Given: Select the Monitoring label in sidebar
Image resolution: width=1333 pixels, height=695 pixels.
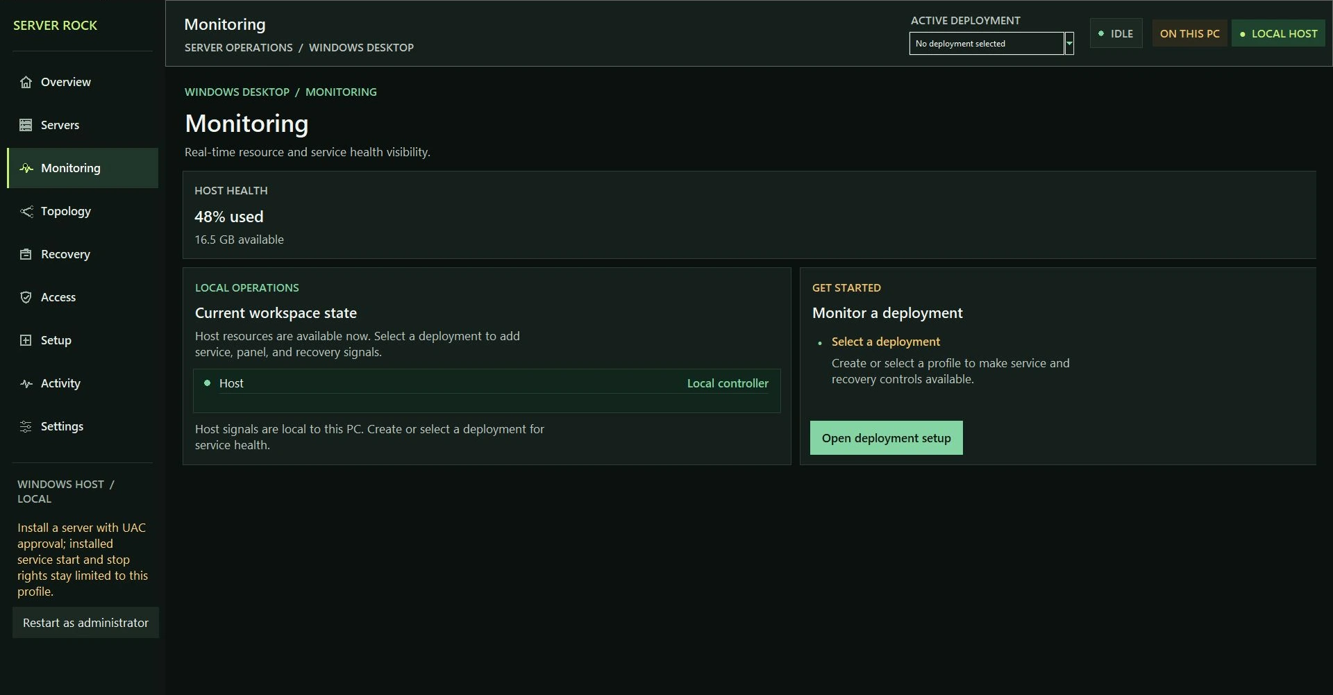Looking at the screenshot, I should (x=71, y=168).
